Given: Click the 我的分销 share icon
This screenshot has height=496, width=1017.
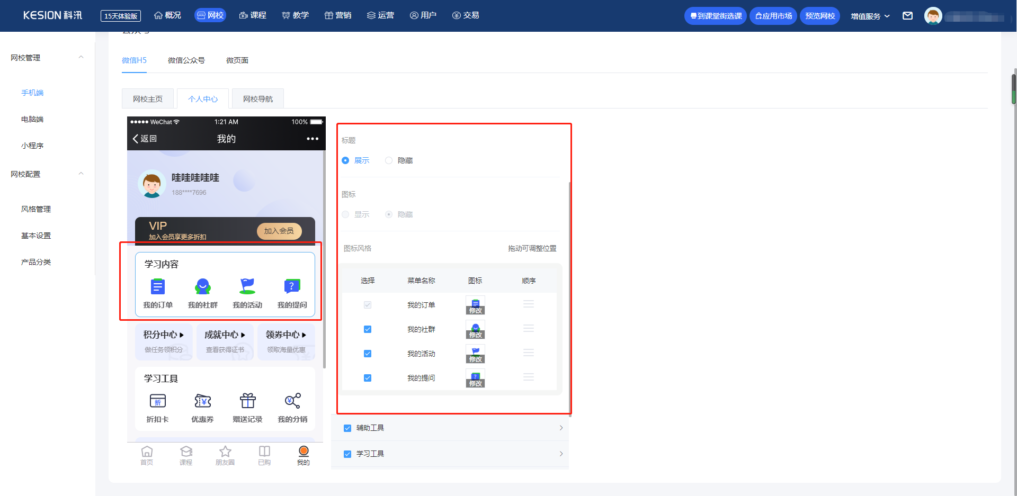Looking at the screenshot, I should 292,401.
